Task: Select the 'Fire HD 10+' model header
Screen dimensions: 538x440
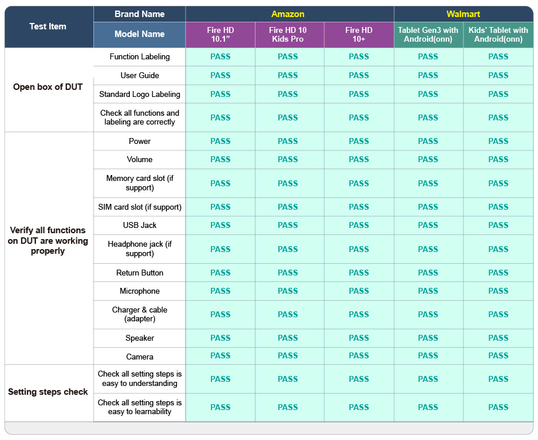Action: tap(359, 34)
